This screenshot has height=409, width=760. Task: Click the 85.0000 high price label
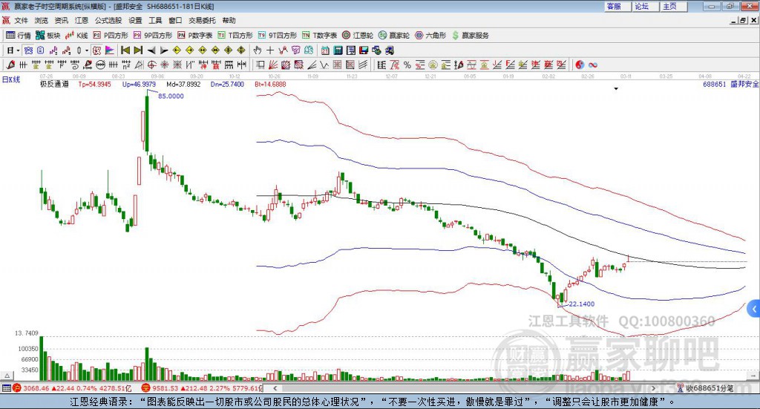(x=171, y=96)
